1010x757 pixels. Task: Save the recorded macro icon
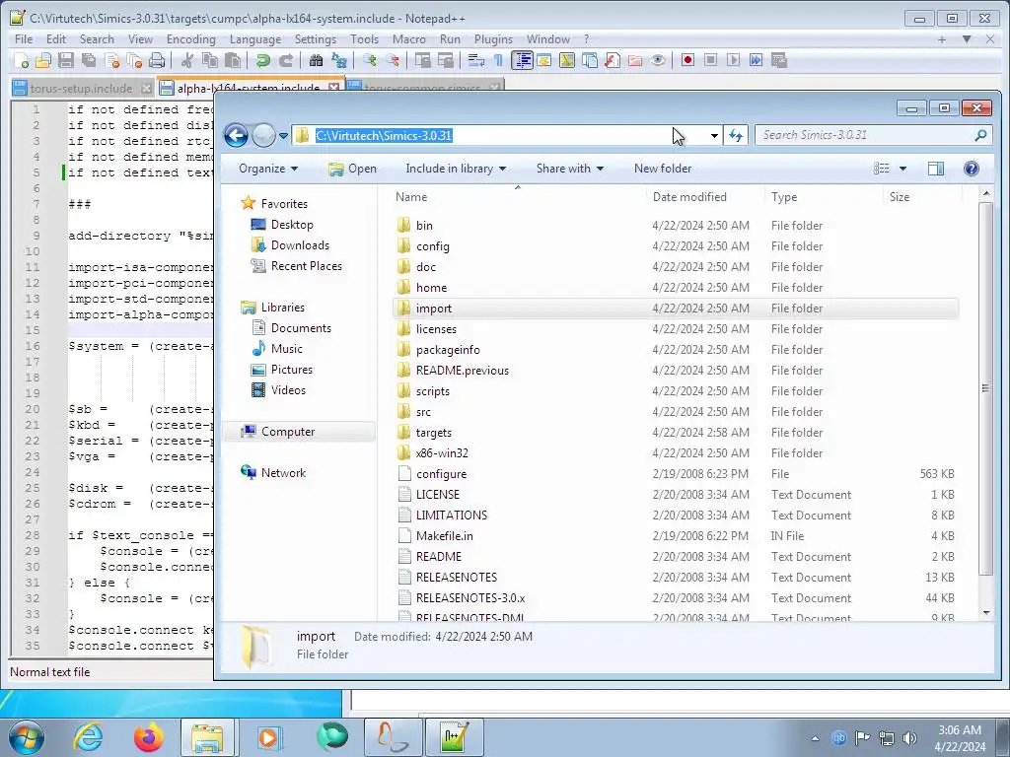(x=779, y=60)
